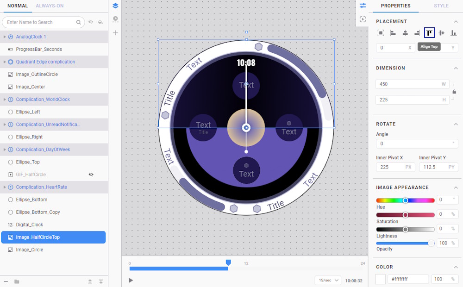Show the hidden GIF_HalfCircle layer

pyautogui.click(x=91, y=175)
